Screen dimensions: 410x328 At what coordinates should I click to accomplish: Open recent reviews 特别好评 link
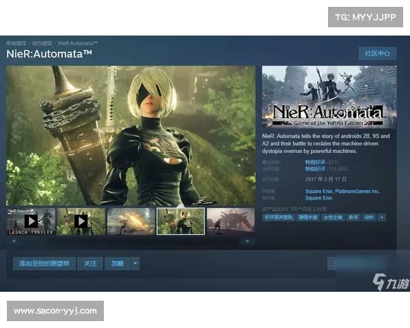point(315,161)
